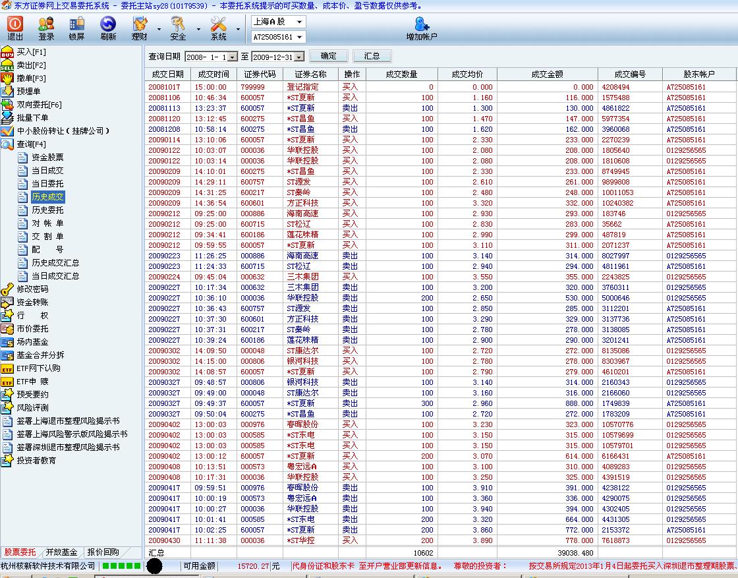Screen dimensions: 738x578
Task: Click the 买入[F1] buy icon
Action: click(x=7, y=52)
